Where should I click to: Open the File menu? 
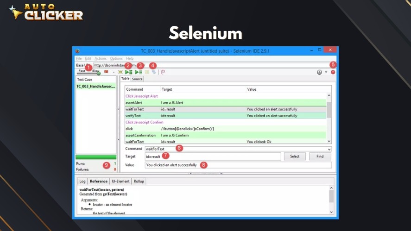[79, 58]
